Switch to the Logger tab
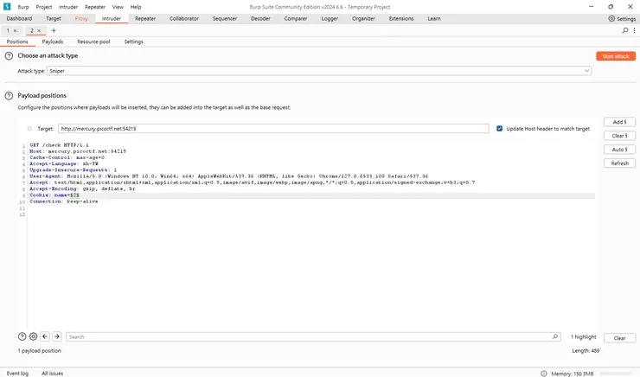The image size is (640, 377). (330, 19)
